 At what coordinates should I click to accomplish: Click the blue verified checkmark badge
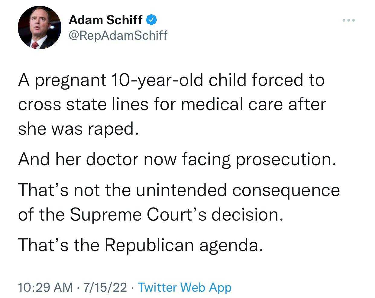[x=151, y=20]
